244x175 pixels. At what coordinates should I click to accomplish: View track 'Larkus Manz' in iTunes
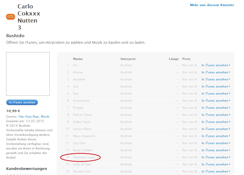(216, 129)
